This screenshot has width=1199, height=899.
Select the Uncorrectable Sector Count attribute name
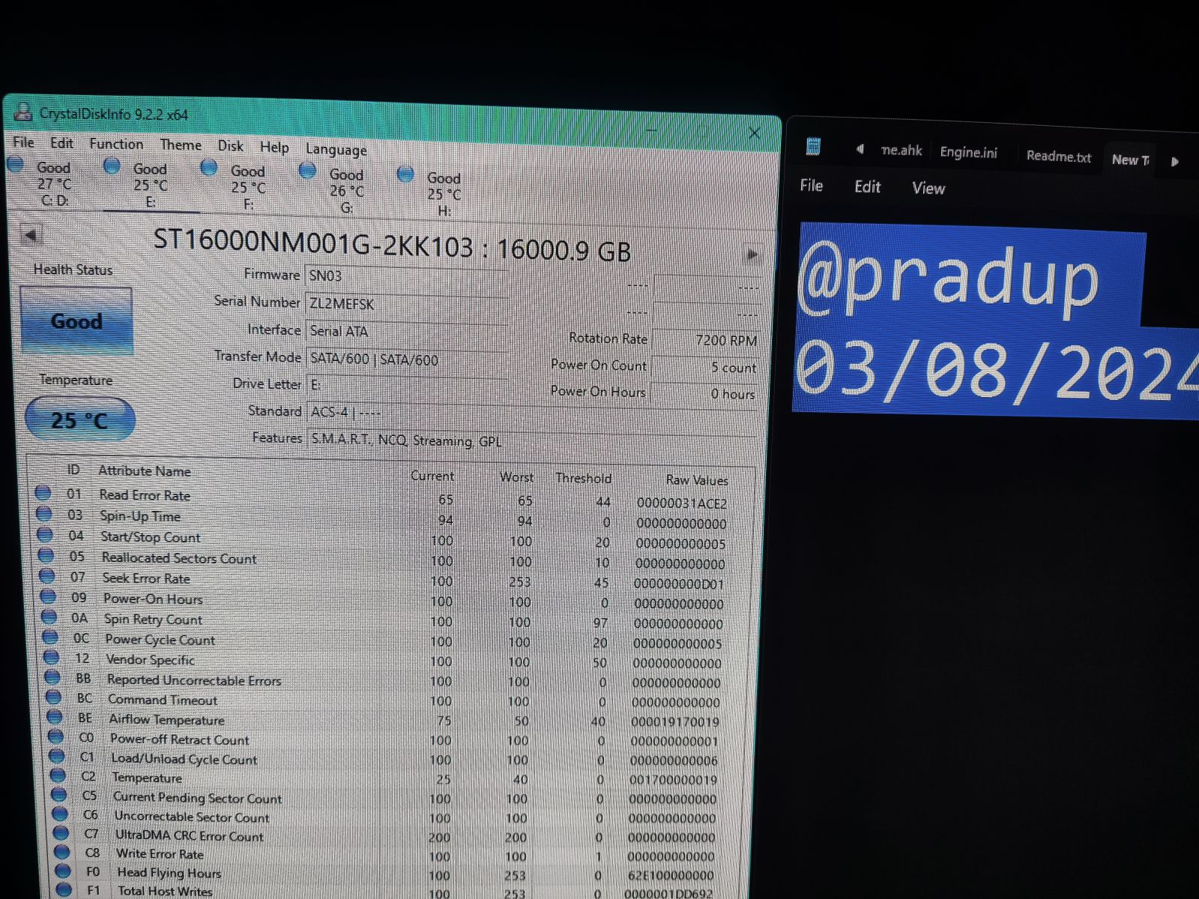pyautogui.click(x=191, y=817)
